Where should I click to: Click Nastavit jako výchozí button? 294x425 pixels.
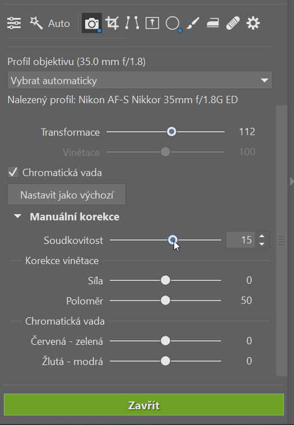[67, 195]
